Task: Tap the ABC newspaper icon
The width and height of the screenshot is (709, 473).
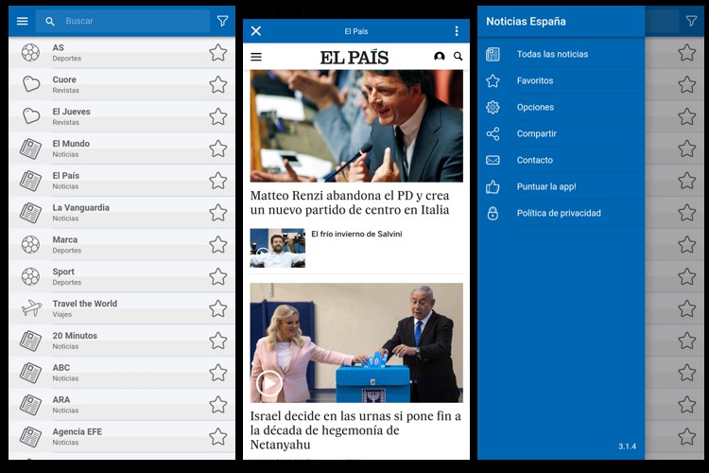Action: point(31,373)
